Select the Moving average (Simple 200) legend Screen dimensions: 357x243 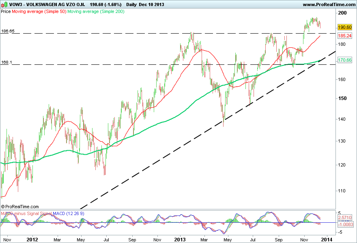pyautogui.click(x=96, y=11)
